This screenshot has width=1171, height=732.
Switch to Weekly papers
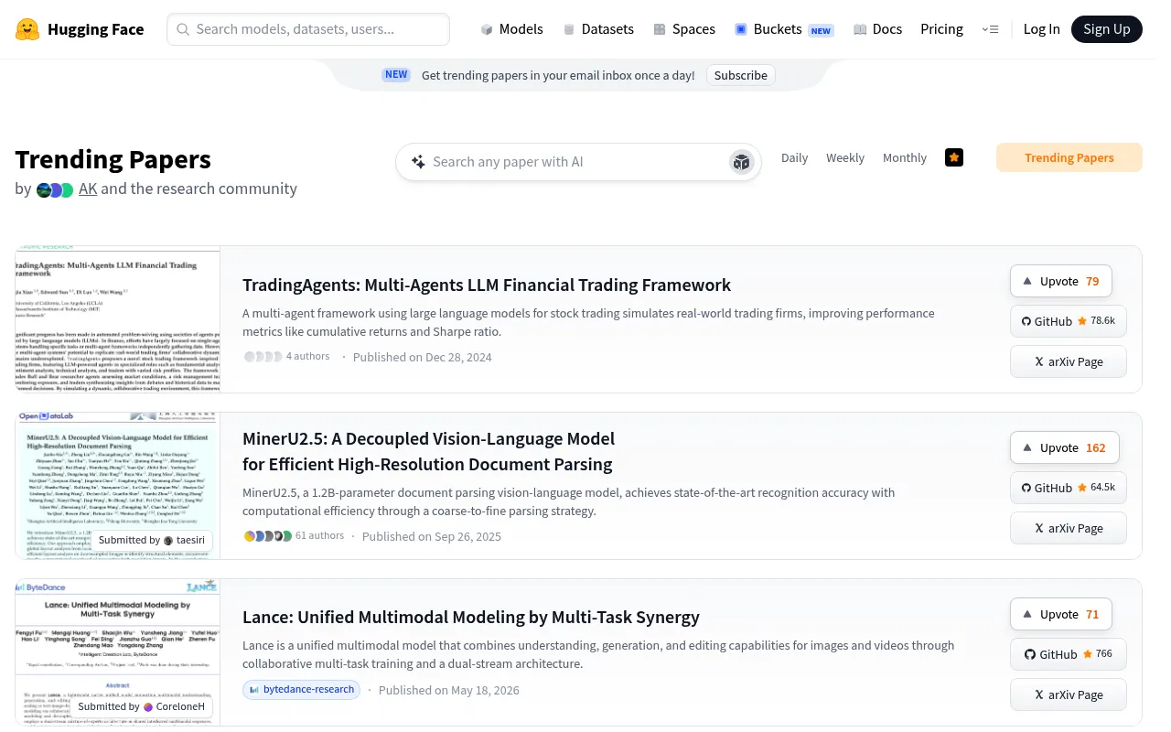845,157
